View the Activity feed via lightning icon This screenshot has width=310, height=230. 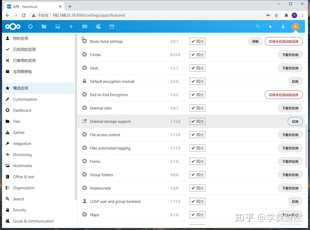[71, 26]
